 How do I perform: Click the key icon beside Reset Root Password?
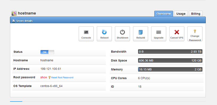[x=49, y=77]
